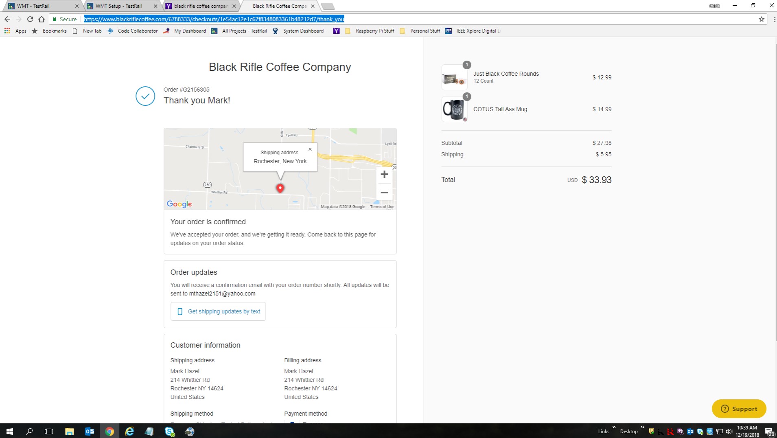Image resolution: width=777 pixels, height=438 pixels.
Task: Zoom in on the map with plus
Action: coord(384,175)
